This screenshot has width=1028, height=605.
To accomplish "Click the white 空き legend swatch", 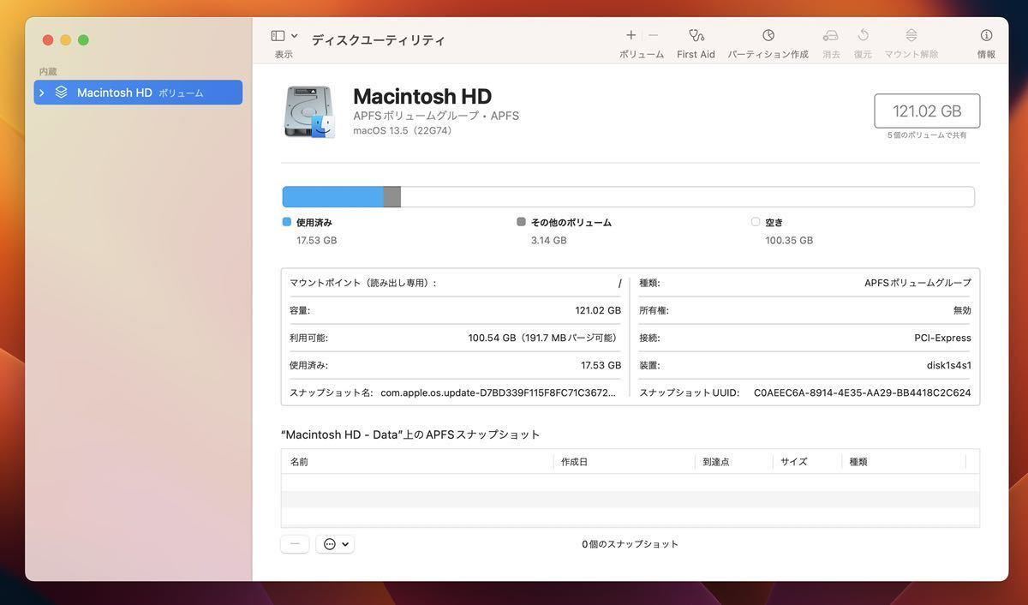I will (x=756, y=222).
